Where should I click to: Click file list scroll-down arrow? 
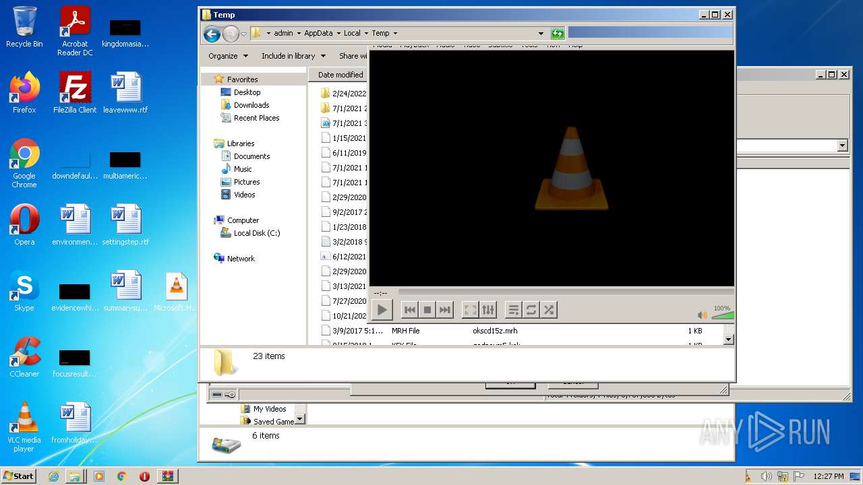[728, 339]
